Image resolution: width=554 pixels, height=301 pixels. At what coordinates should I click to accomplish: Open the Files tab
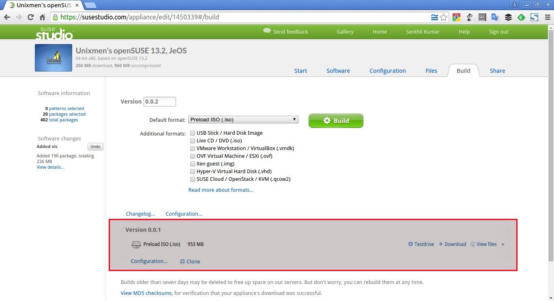pos(432,71)
